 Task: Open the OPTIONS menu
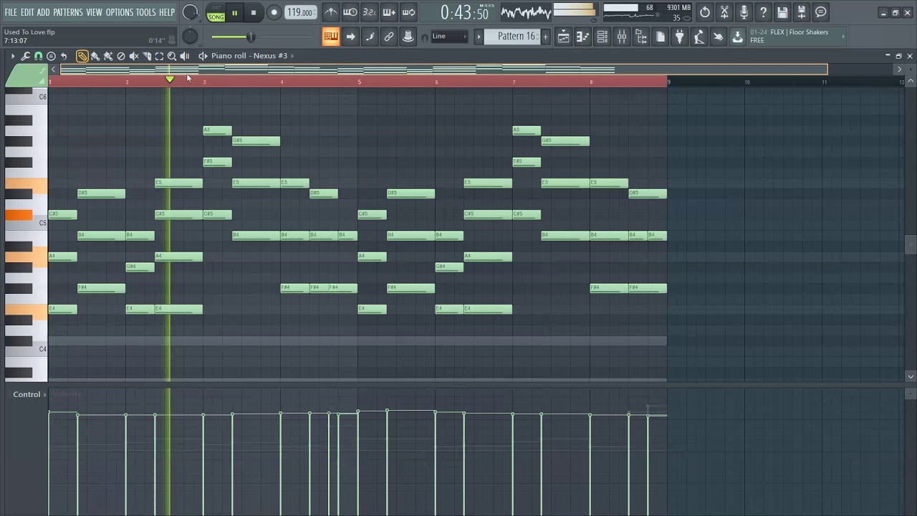tap(120, 12)
